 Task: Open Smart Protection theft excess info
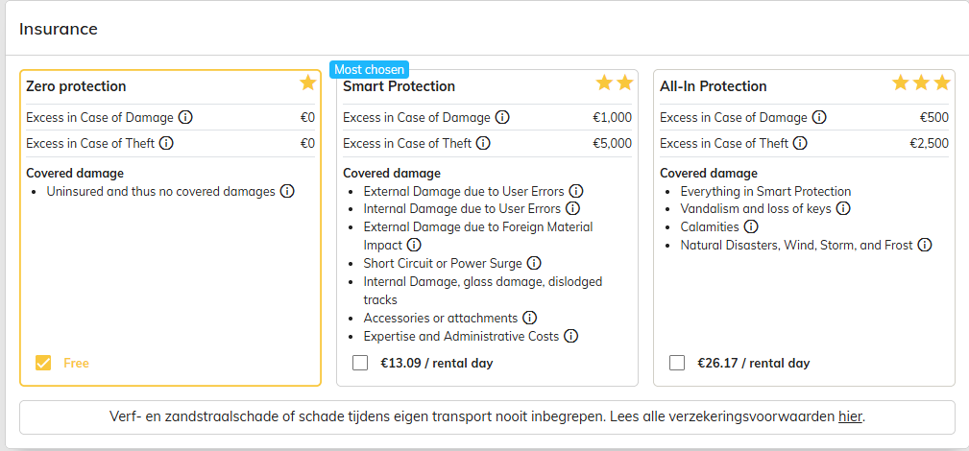pos(483,143)
